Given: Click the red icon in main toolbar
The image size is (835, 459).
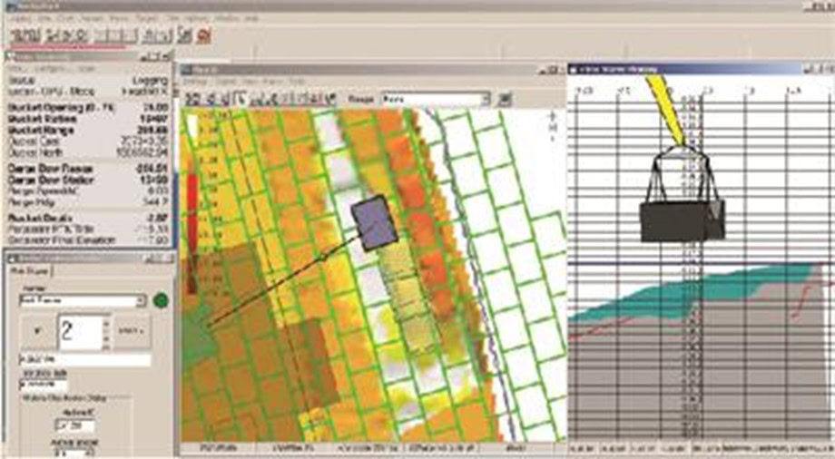Looking at the screenshot, I should coord(203,35).
